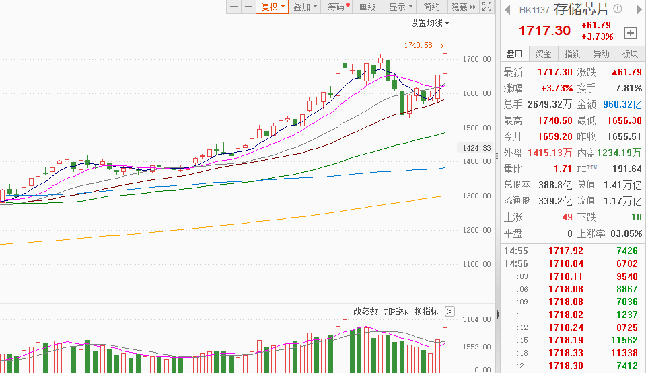Toggle 隐藏 side panel button
The image size is (646, 373).
pos(463,7)
